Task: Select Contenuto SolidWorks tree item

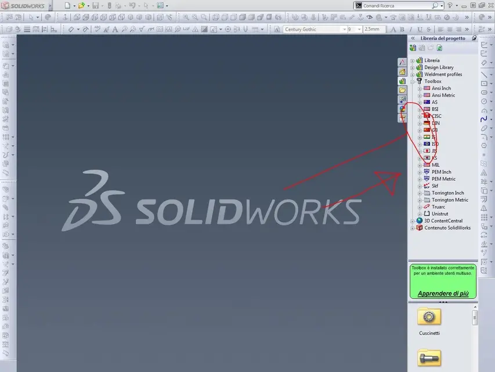Action: [447, 228]
